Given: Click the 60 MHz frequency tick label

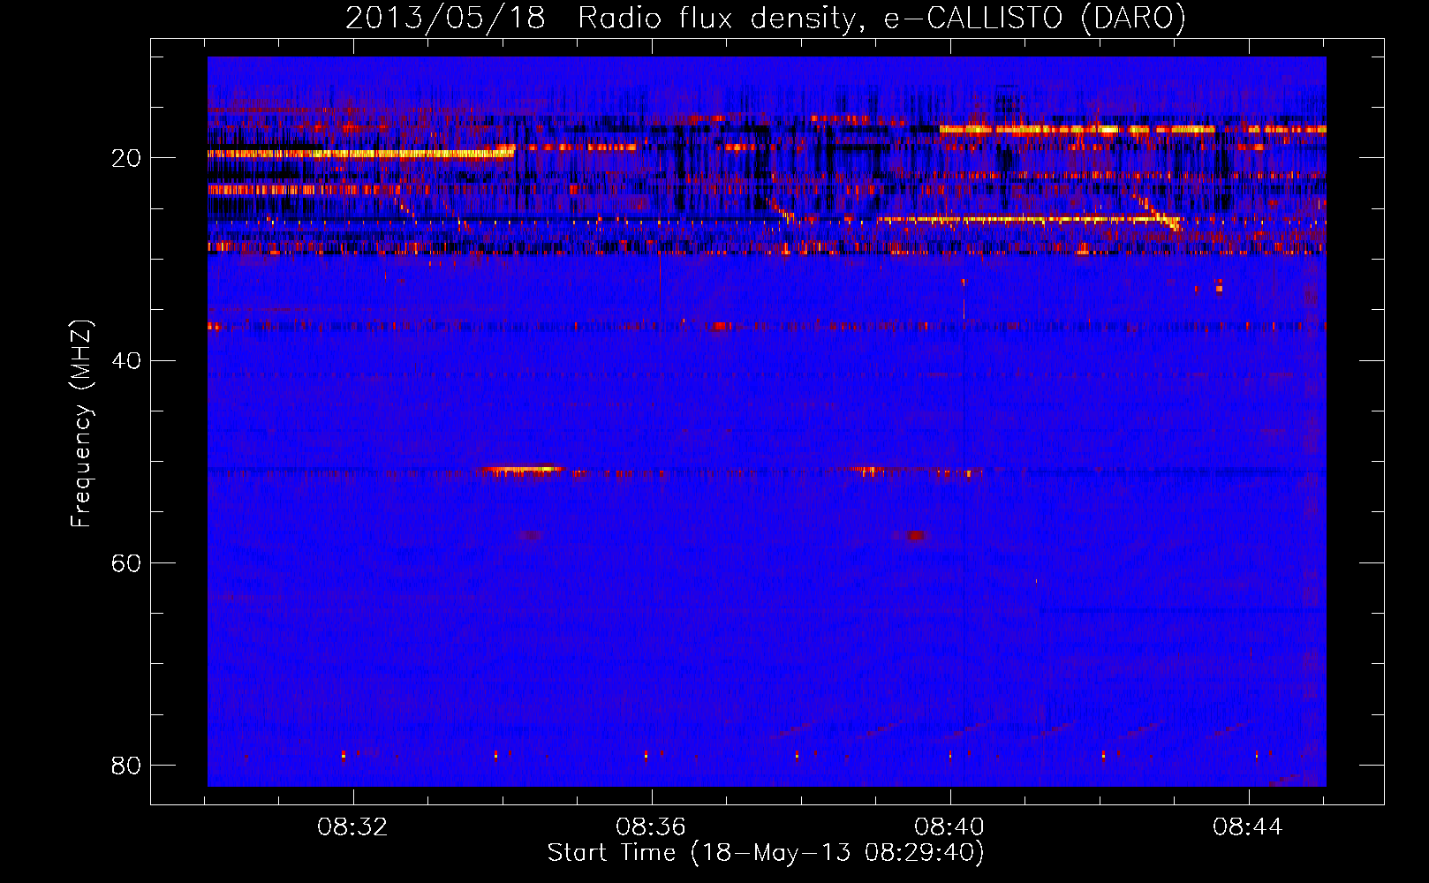Looking at the screenshot, I should click(x=126, y=562).
